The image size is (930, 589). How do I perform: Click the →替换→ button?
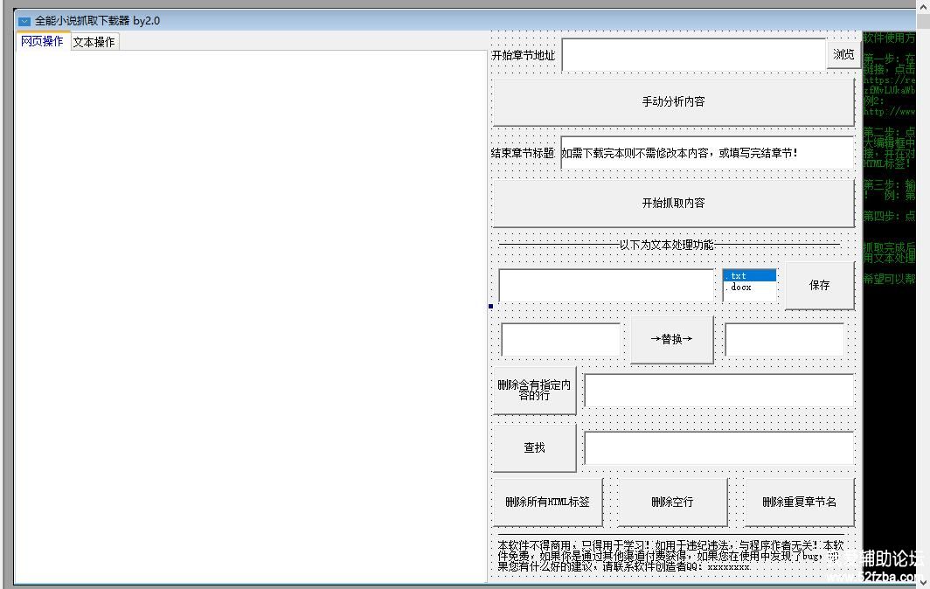(672, 339)
